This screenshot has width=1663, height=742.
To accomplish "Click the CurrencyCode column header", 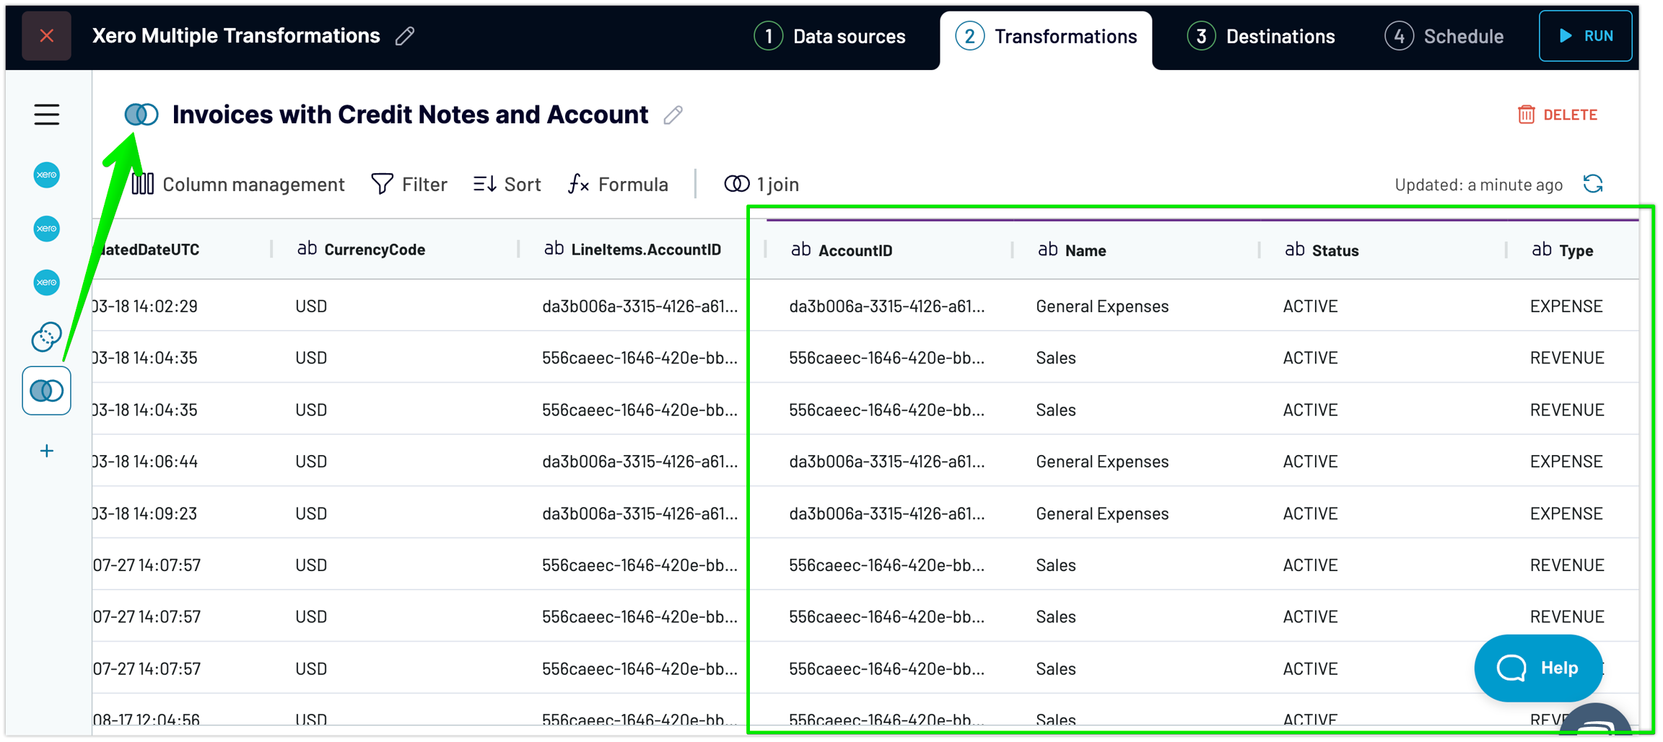I will [374, 249].
